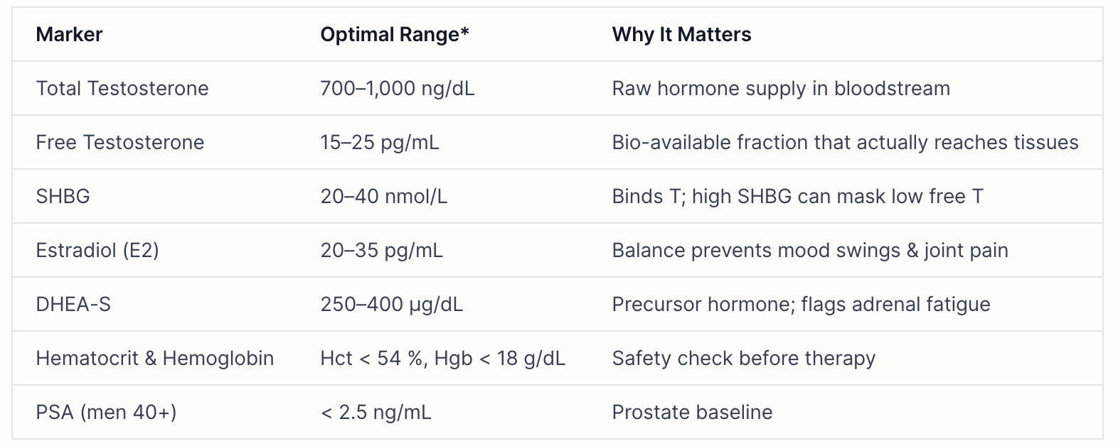Click the Precursor hormone description text
The width and height of the screenshot is (1118, 446).
[801, 304]
